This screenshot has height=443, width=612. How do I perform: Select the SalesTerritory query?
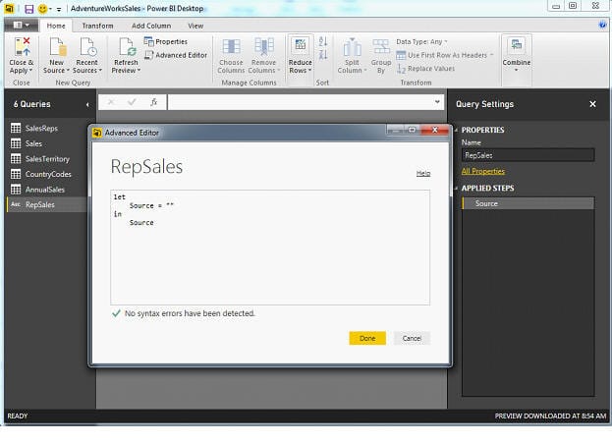[x=45, y=159]
